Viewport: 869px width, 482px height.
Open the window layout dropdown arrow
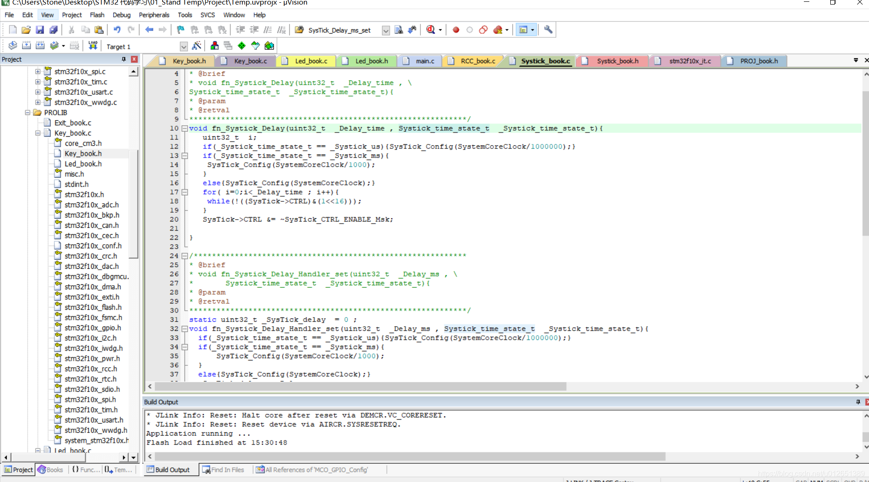pos(532,30)
